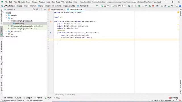This screenshot has width=182, height=102.
Task: Open the VCS menu
Action: pos(63,2)
